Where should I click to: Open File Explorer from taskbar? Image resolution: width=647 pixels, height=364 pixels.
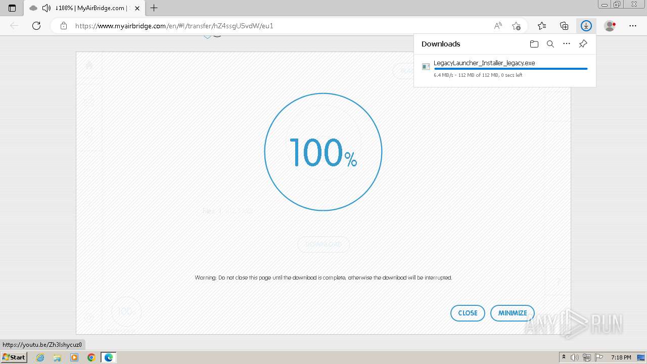[57, 357]
